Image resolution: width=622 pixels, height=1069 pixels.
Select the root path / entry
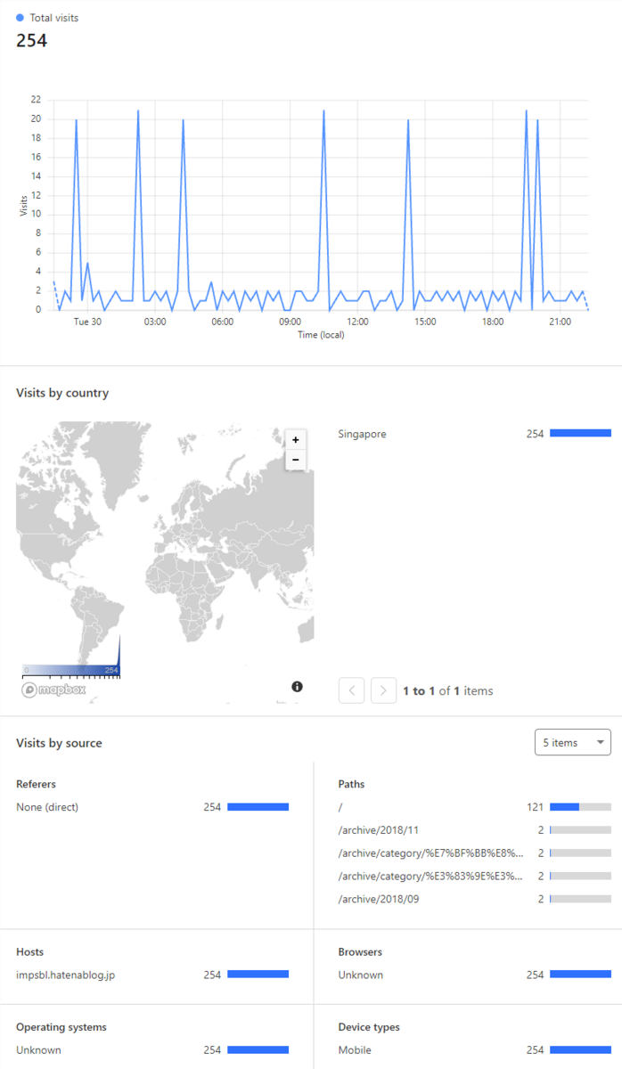pyautogui.click(x=474, y=807)
